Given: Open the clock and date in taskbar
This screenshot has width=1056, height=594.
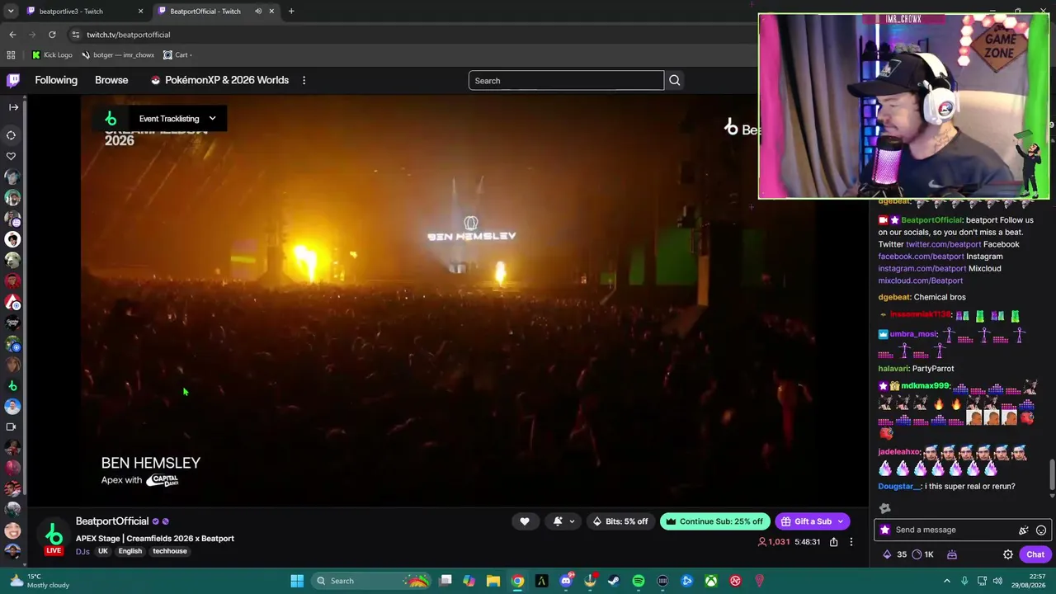Looking at the screenshot, I should tap(1027, 581).
